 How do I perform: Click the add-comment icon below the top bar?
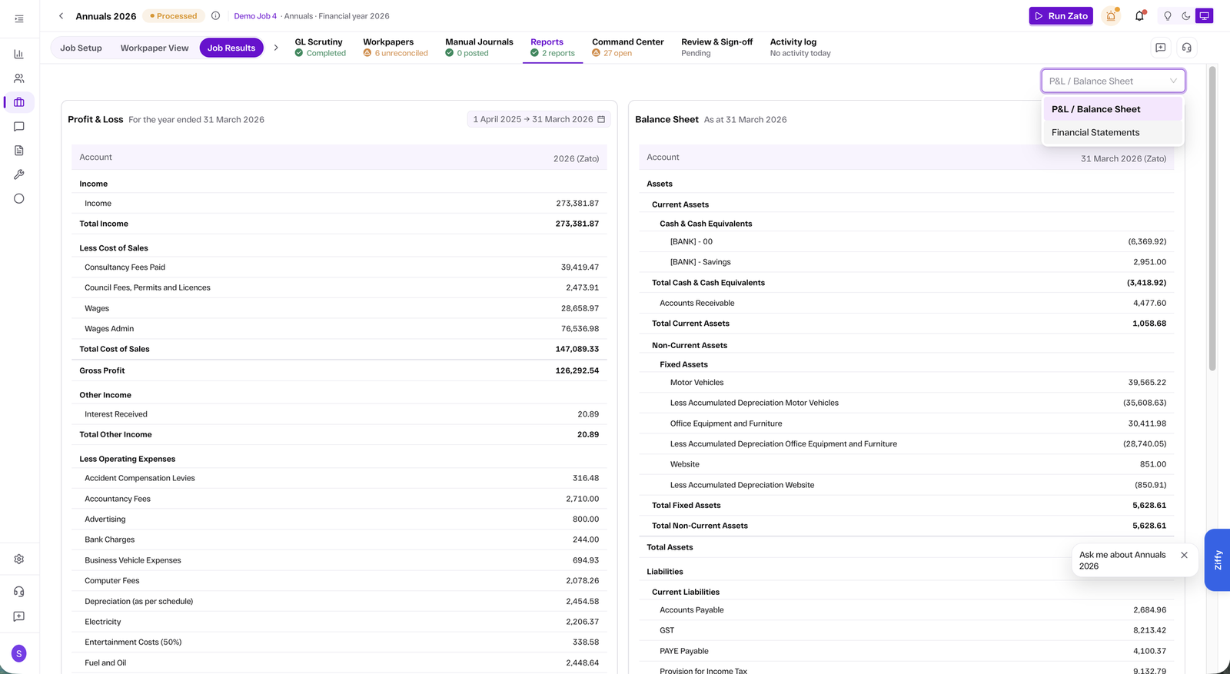pos(1161,48)
